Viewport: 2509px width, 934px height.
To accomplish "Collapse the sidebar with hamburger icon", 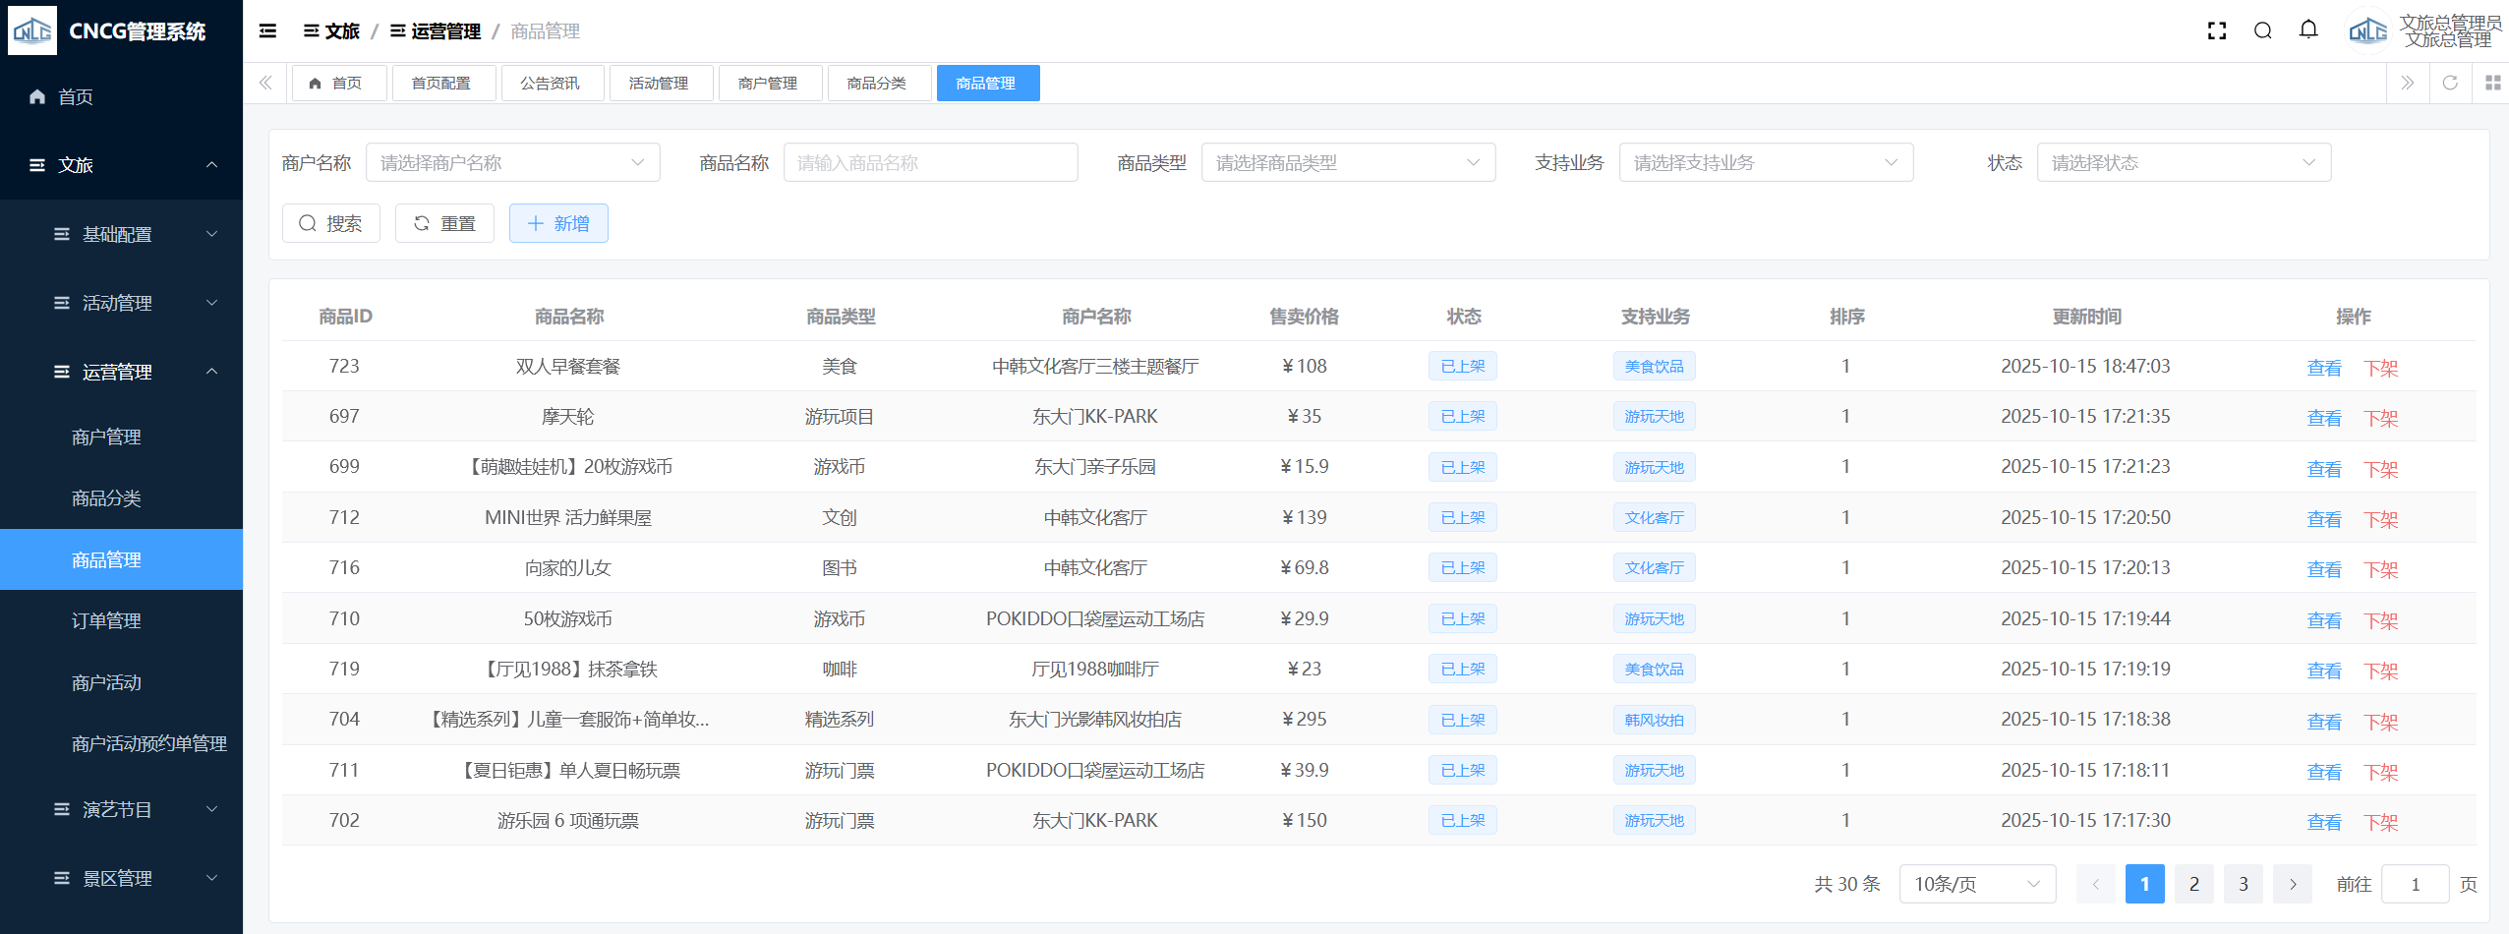I will pos(267,31).
